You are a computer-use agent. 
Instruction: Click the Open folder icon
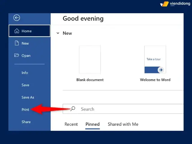click(17, 55)
